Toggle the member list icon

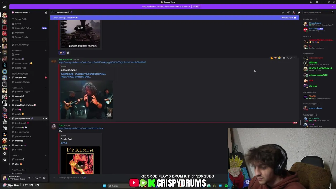click(298, 12)
